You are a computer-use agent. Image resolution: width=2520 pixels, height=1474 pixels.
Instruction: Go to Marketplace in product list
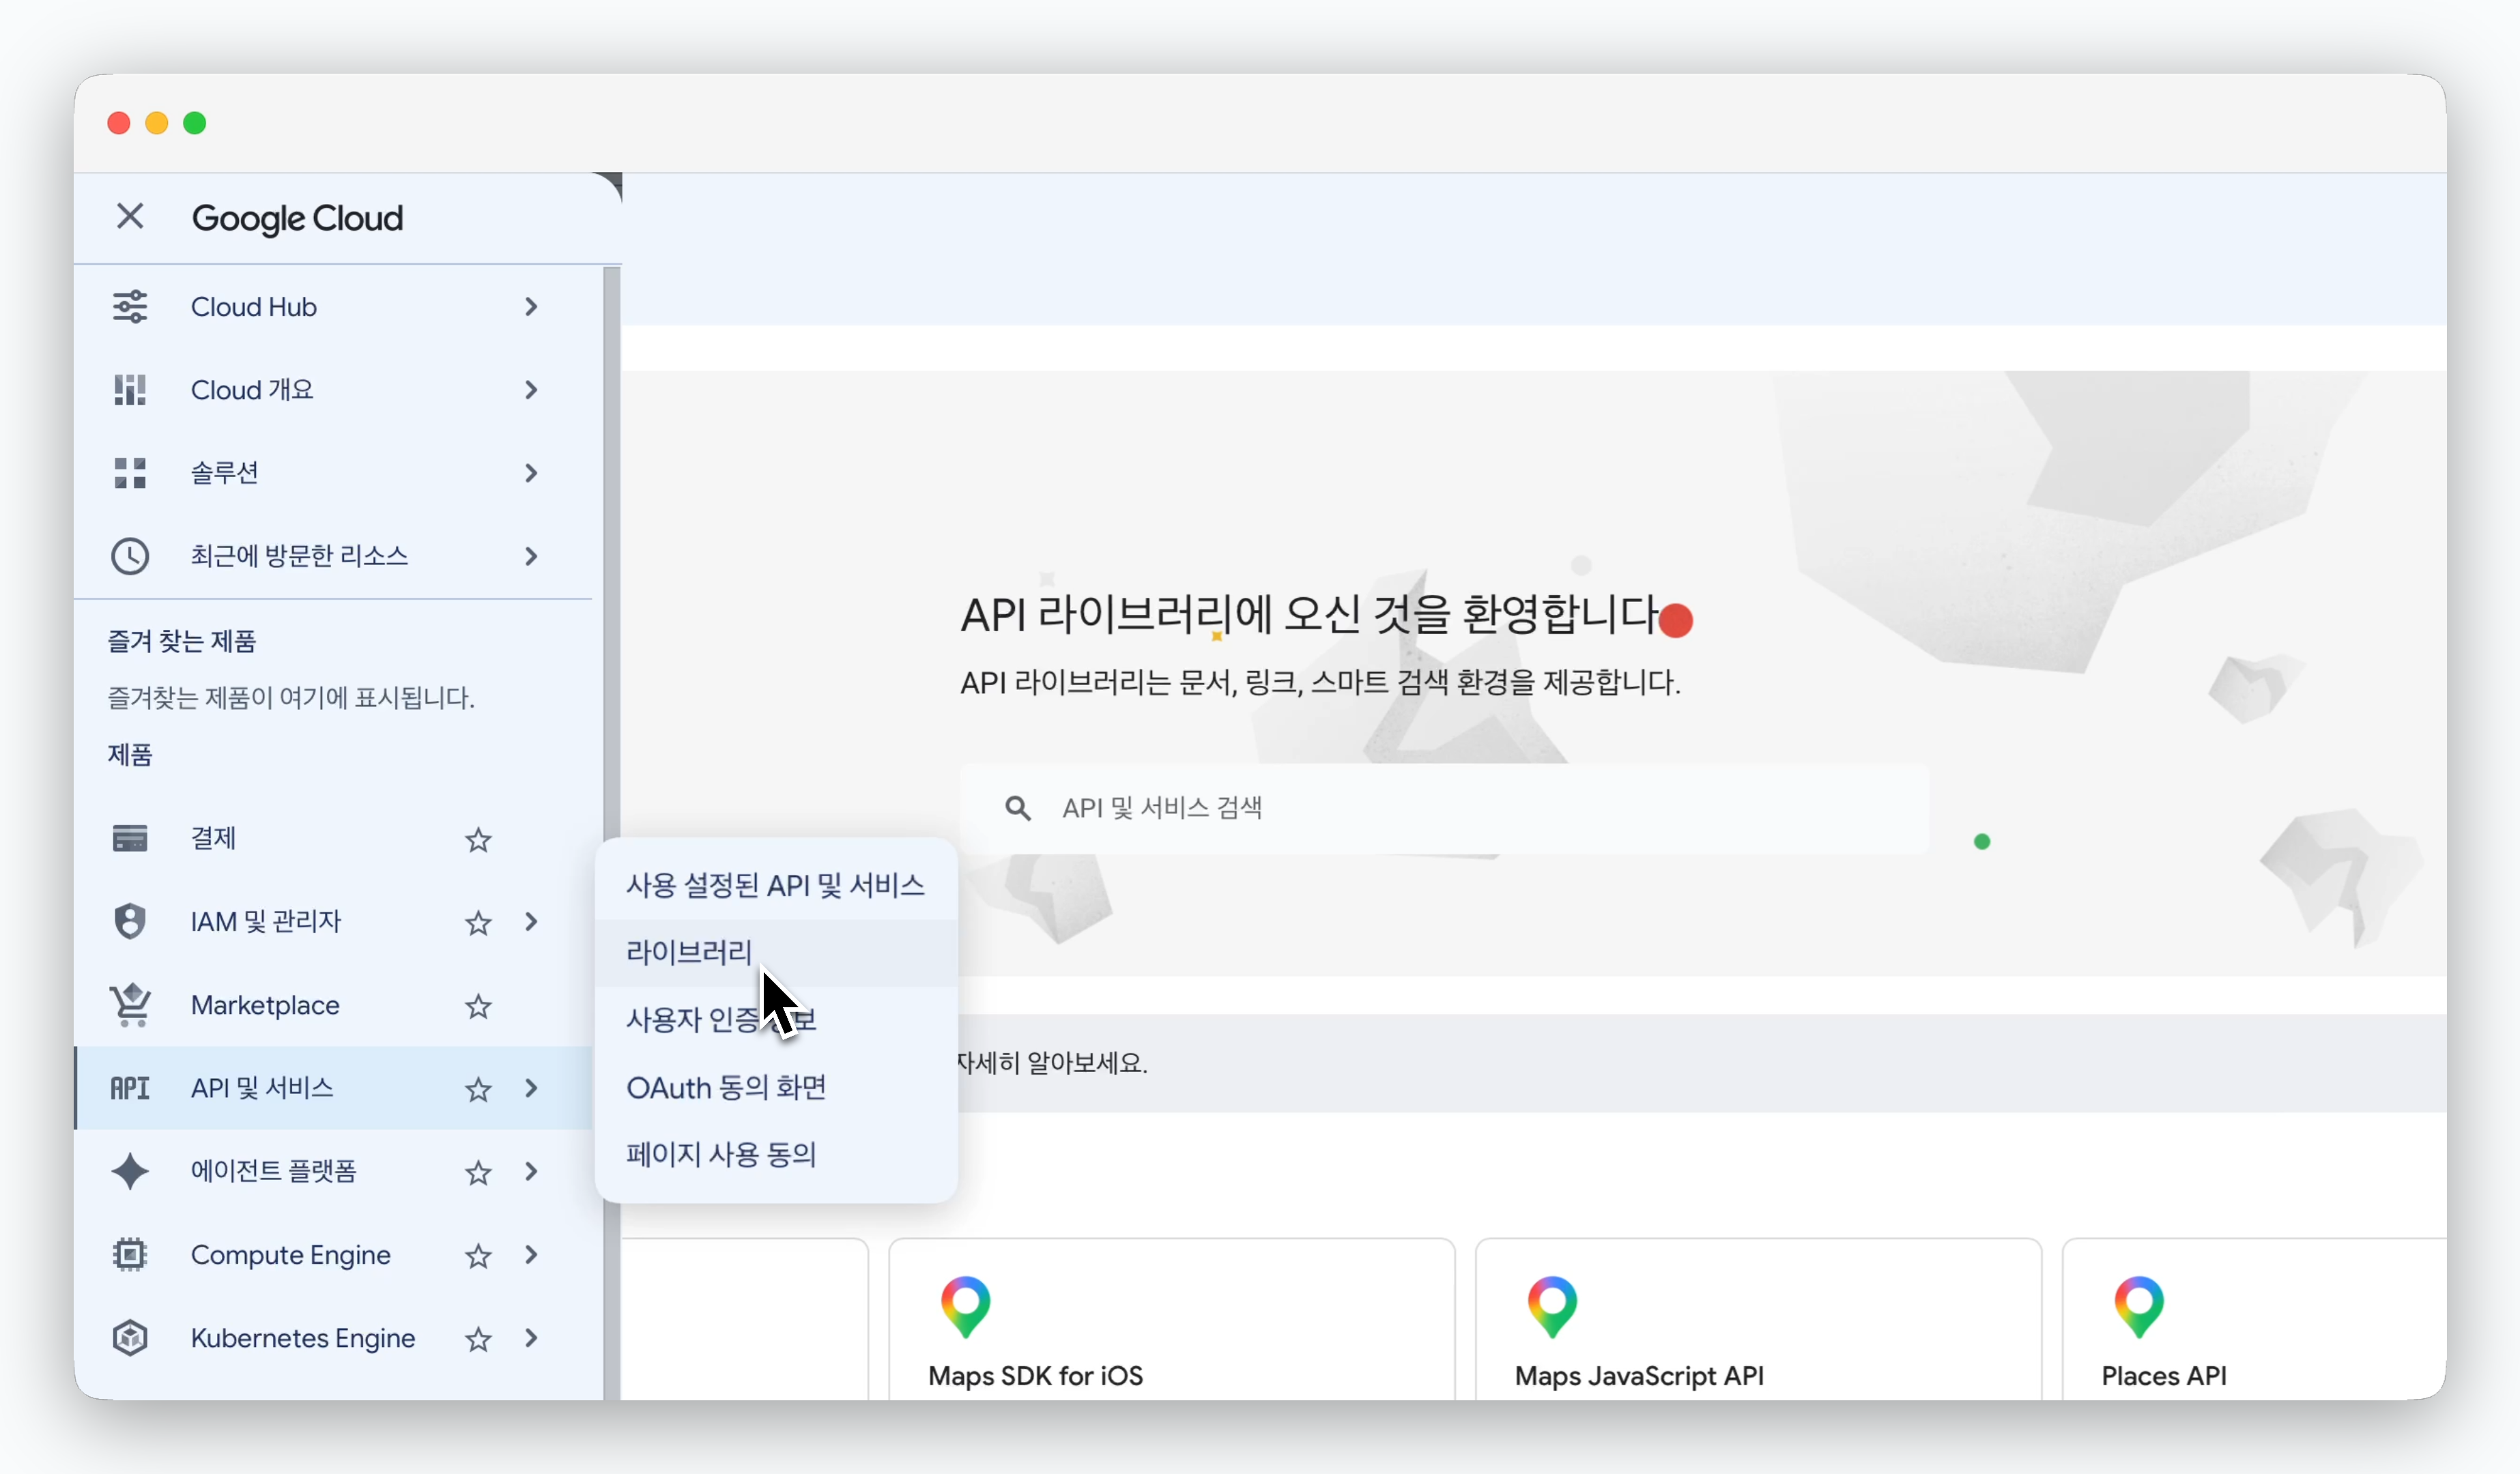(x=334, y=1005)
